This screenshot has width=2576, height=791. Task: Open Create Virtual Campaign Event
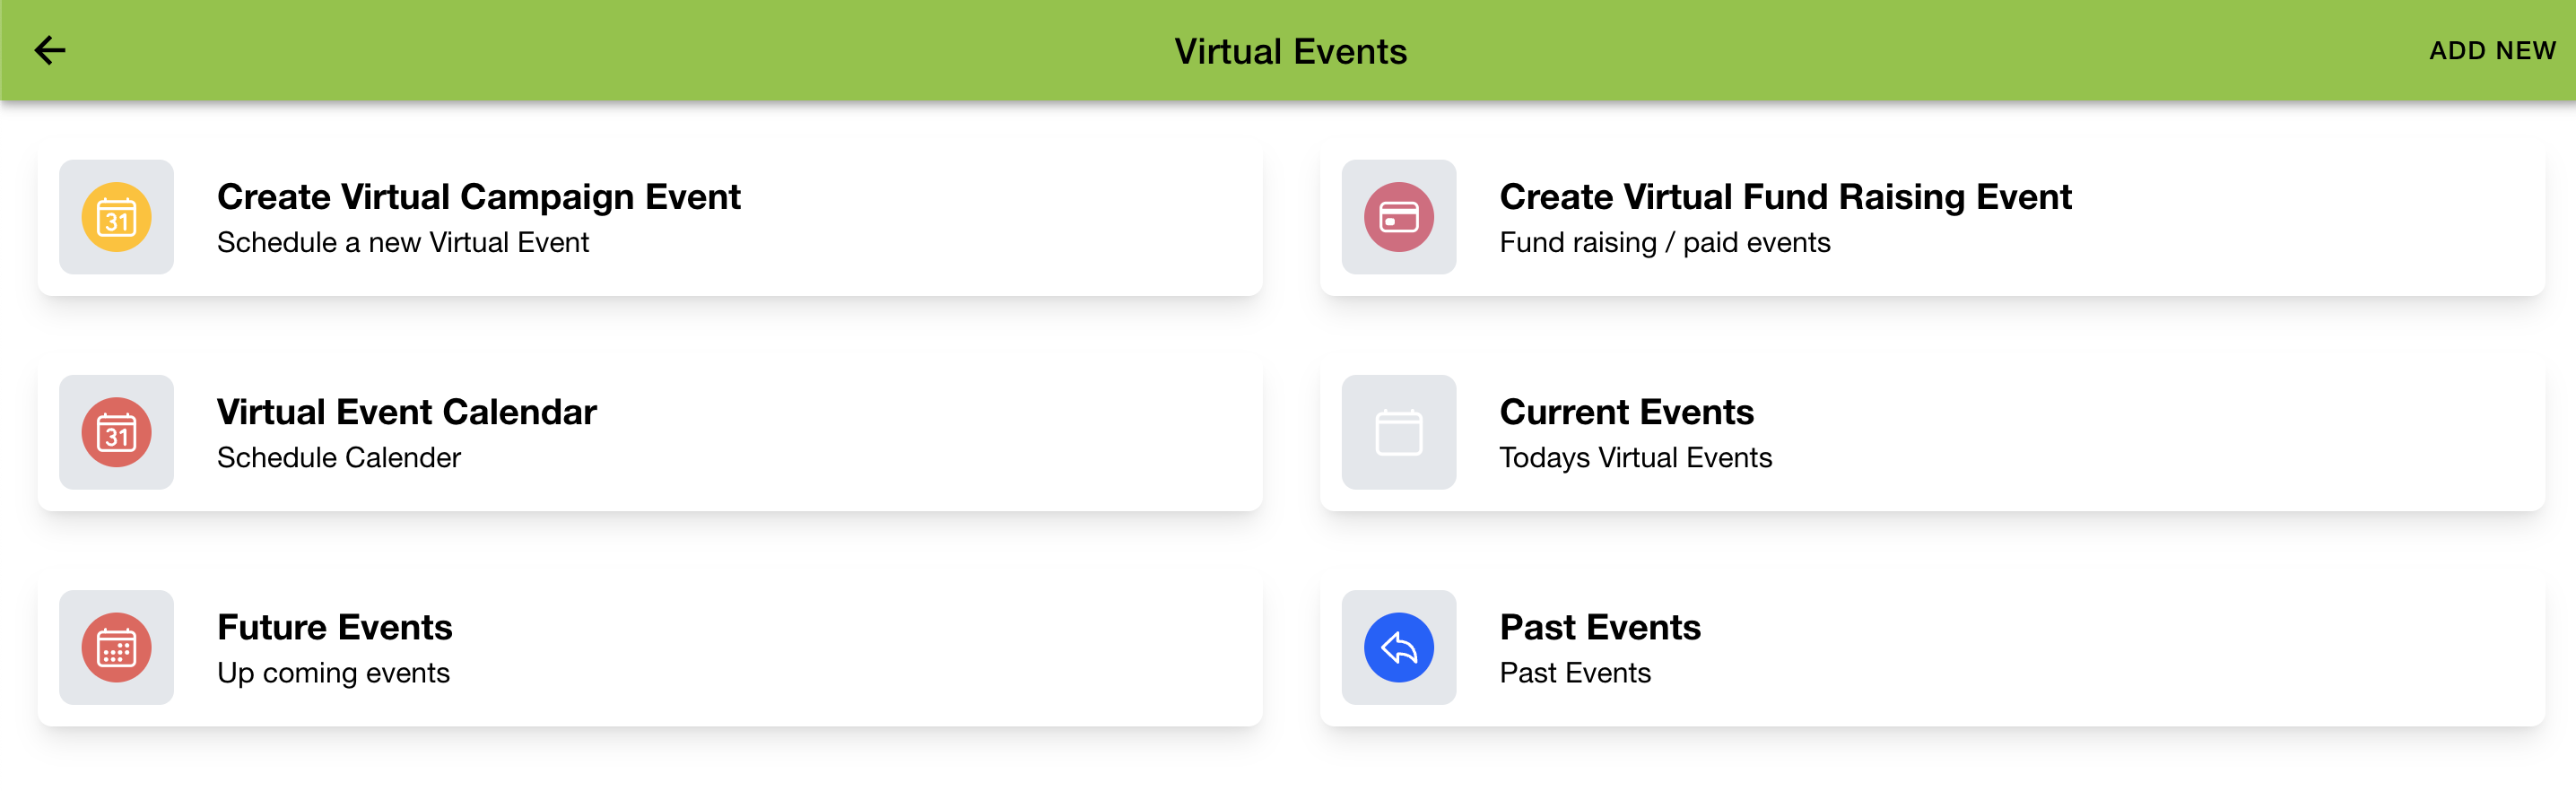tap(479, 197)
